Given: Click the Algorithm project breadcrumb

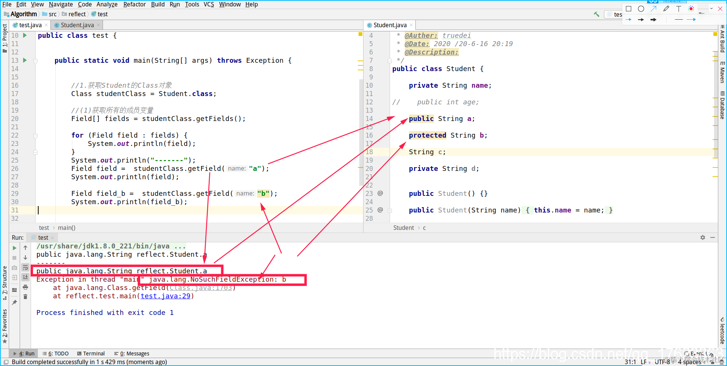Looking at the screenshot, I should coord(20,14).
